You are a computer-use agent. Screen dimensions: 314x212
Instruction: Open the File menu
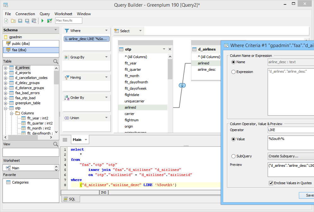8,14
